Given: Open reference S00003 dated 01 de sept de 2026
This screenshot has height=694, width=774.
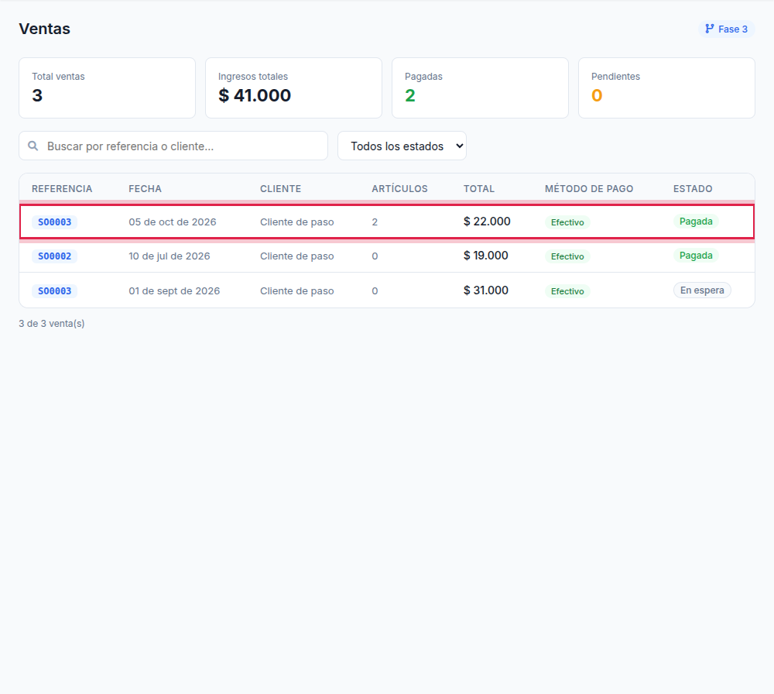Looking at the screenshot, I should [x=55, y=291].
